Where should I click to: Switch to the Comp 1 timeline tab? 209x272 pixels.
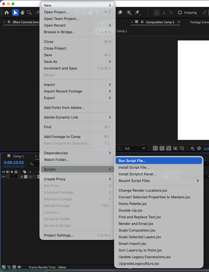tap(18, 156)
